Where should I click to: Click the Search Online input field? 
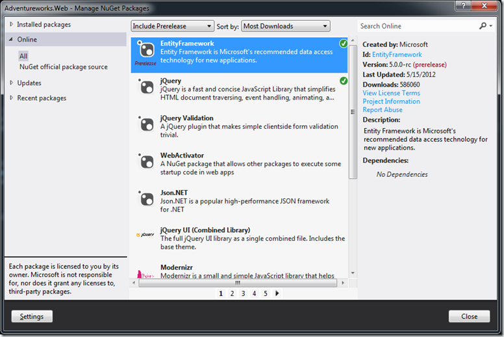[x=418, y=26]
